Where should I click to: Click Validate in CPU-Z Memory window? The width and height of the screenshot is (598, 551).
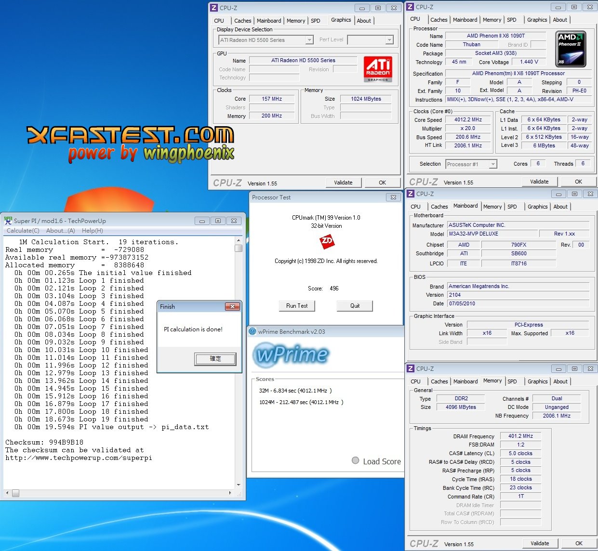coord(540,543)
